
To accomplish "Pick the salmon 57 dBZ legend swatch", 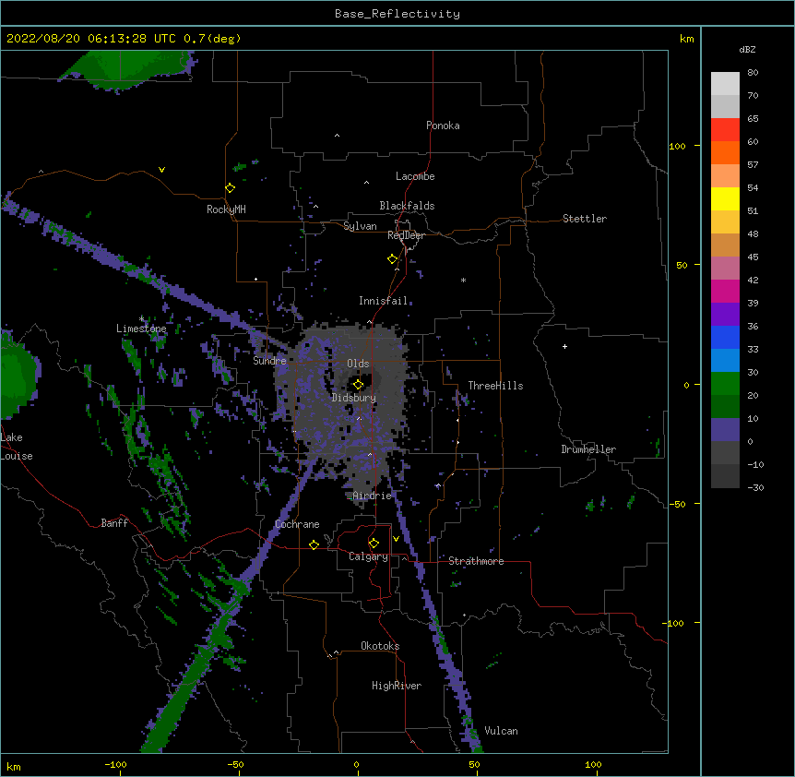I will click(x=725, y=176).
